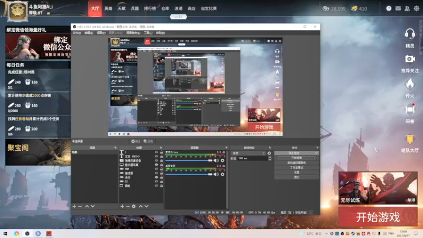Viewport: 423px width, 238px height.
Task: Open the transition type dropdown
Action: (249, 153)
